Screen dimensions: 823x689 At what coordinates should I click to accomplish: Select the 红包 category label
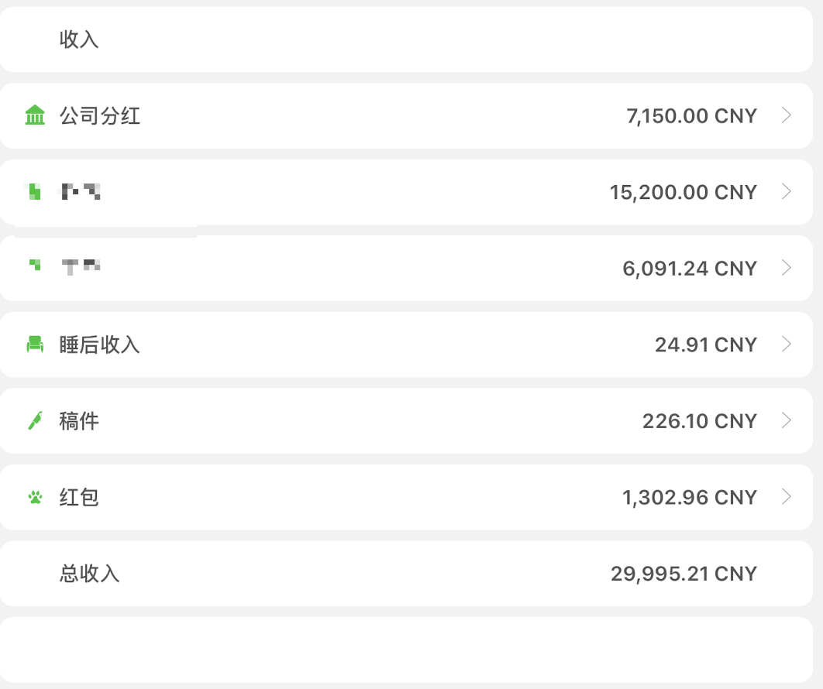pos(79,497)
